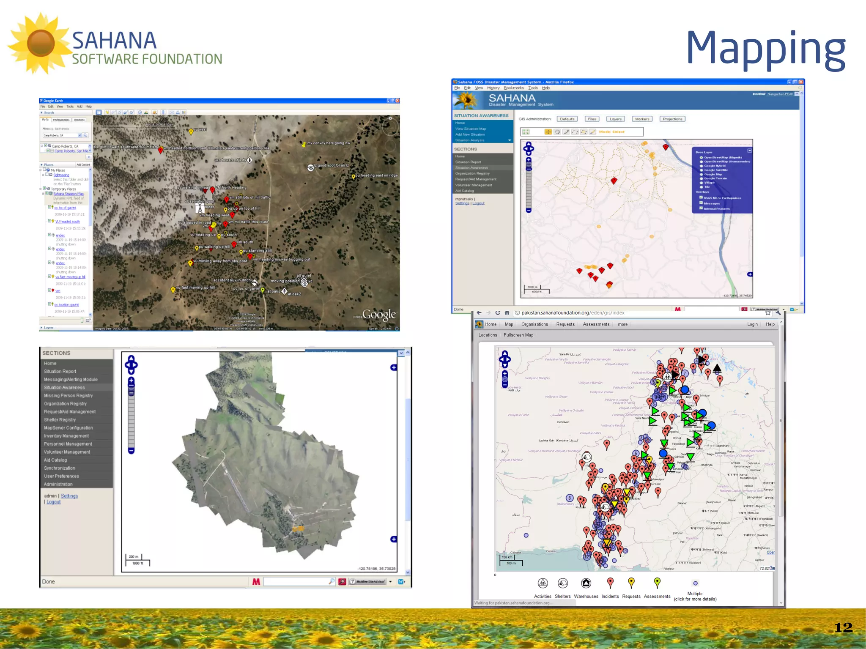The width and height of the screenshot is (866, 649).
Task: Click the zoom-in plus above the satellite mosaic slider
Action: [131, 381]
